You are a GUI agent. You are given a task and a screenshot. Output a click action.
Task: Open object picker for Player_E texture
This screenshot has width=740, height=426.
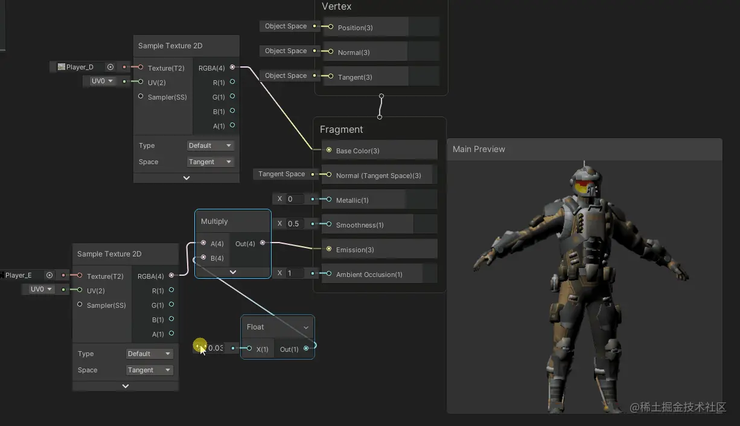pos(49,275)
